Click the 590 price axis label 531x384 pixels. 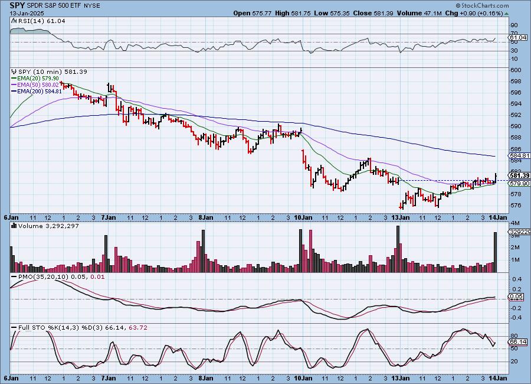pos(516,126)
